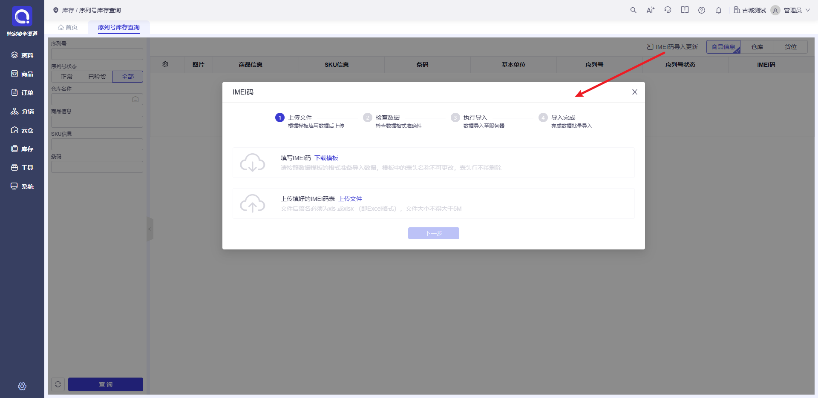This screenshot has height=398, width=818.
Task: Open the 系统 sidebar menu
Action: 22,186
